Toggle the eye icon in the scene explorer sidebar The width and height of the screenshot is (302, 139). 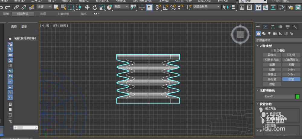tap(10, 98)
